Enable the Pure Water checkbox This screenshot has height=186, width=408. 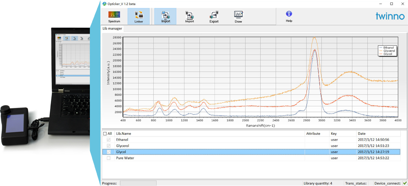(x=109, y=158)
